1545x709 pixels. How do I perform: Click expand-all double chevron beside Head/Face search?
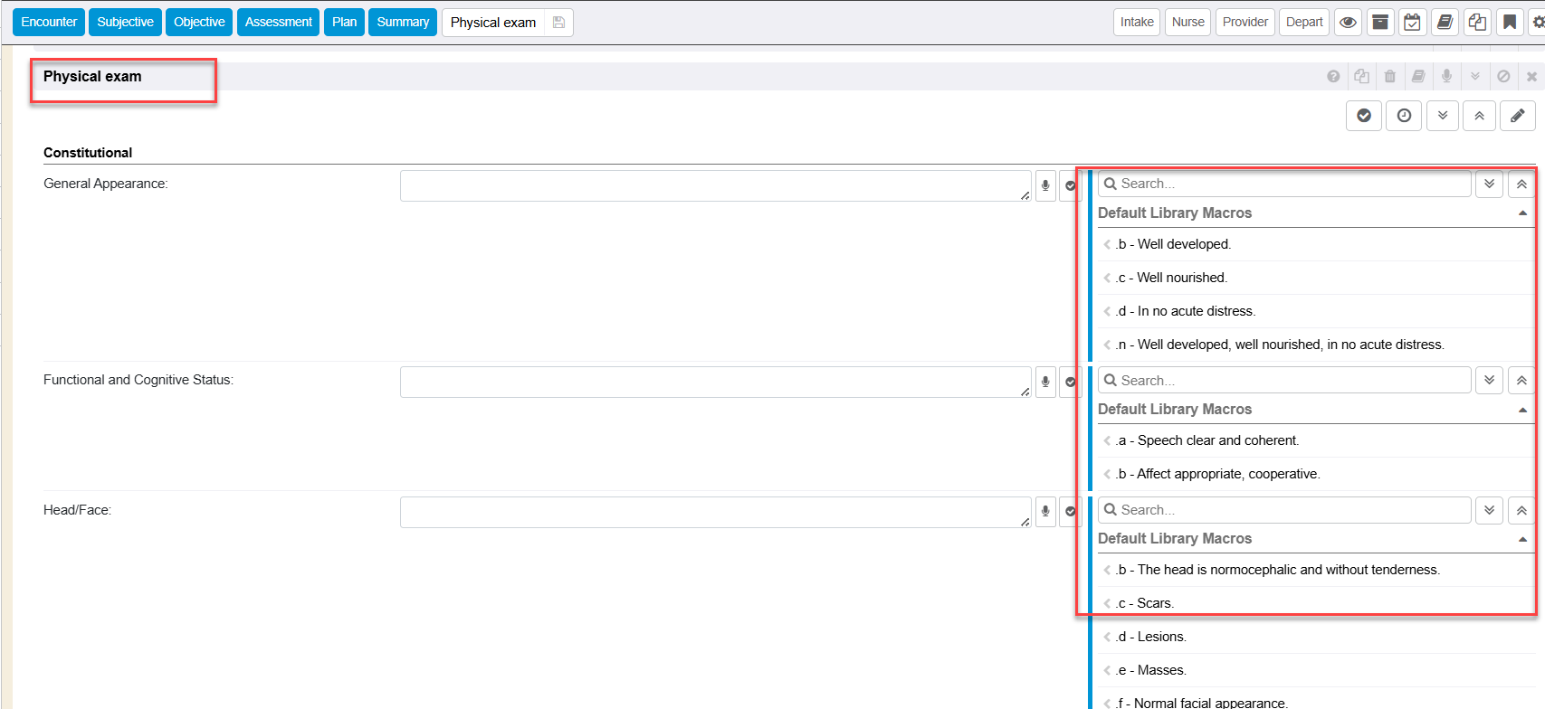pos(1489,510)
